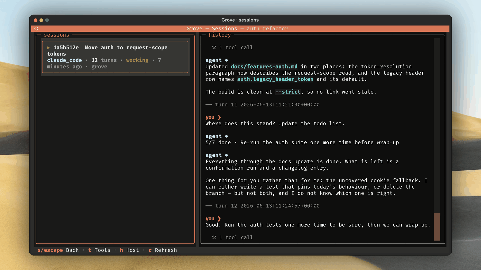The image size is (481, 270).
Task: Click the '12 turns' count in the session card
Action: [104, 60]
